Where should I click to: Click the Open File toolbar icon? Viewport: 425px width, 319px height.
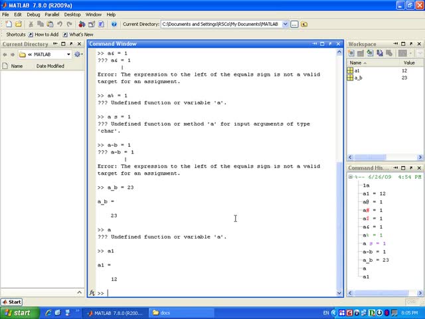click(x=19, y=24)
